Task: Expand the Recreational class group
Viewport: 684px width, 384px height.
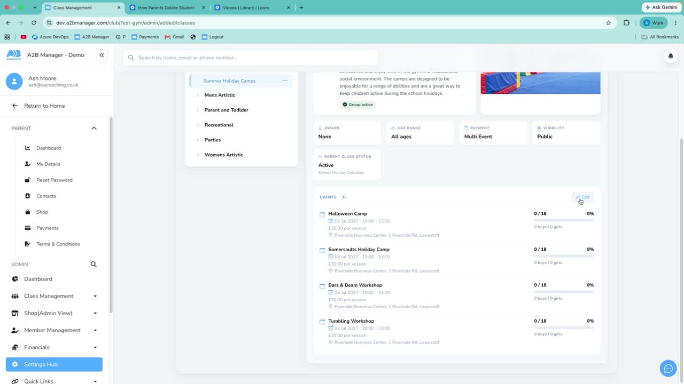Action: [x=198, y=125]
